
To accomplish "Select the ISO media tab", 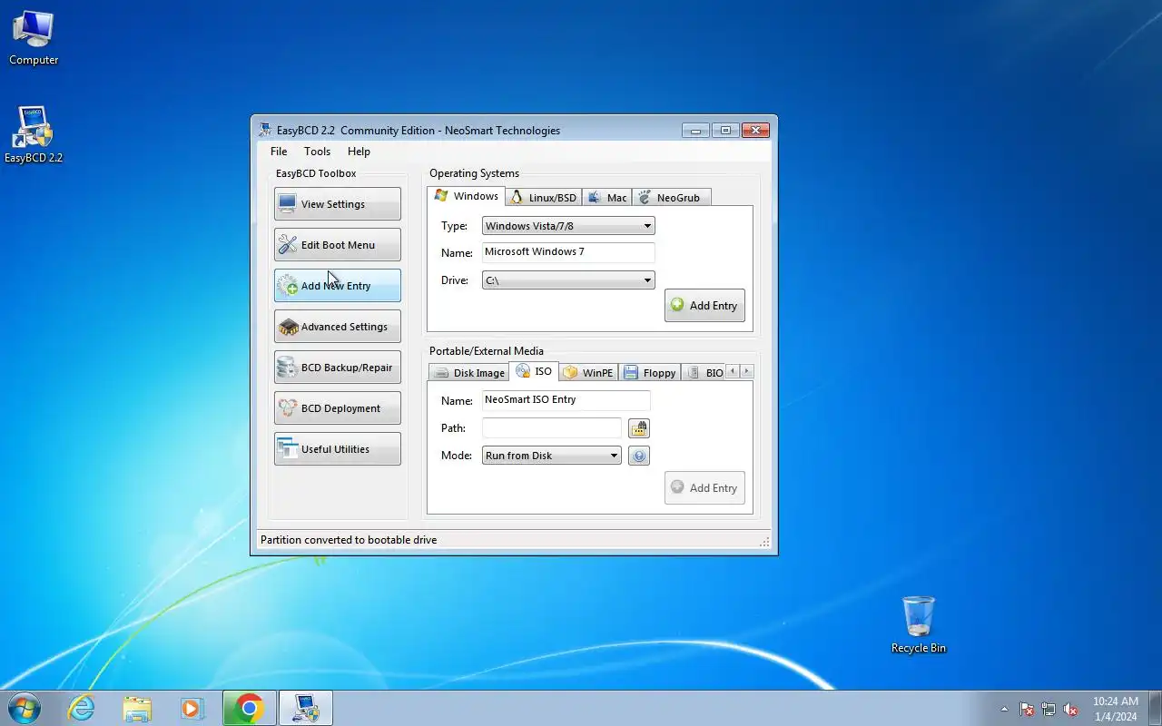I will [x=535, y=371].
